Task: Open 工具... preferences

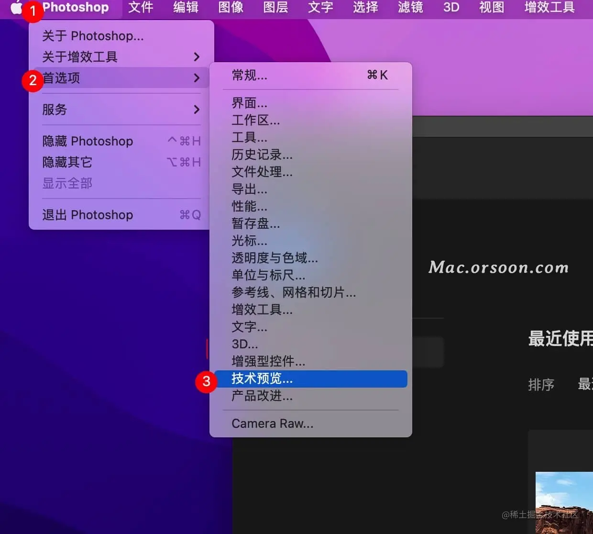Action: tap(311, 137)
